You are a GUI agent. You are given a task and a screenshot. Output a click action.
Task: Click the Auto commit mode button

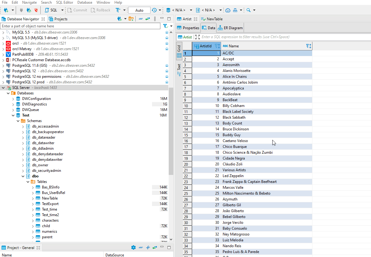click(139, 10)
